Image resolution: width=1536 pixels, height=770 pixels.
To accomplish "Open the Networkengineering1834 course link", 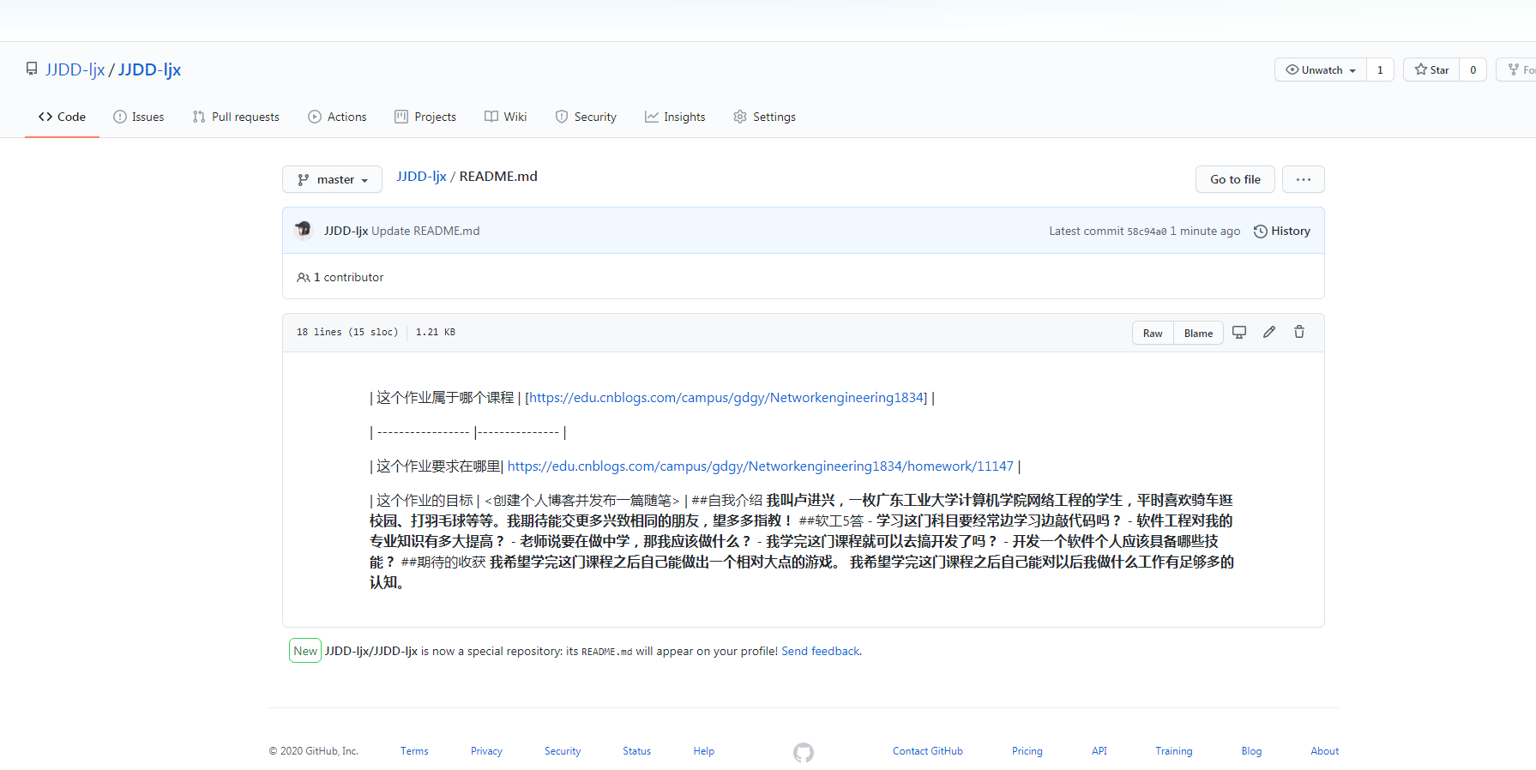I will coord(726,397).
